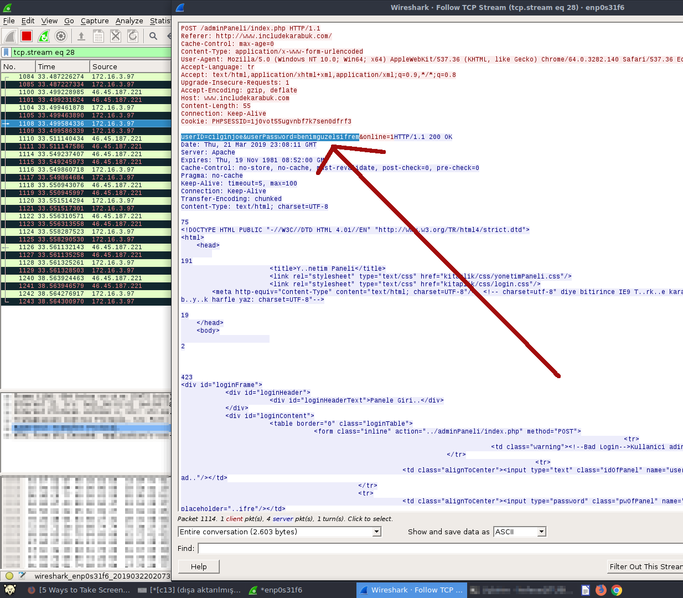683x598 pixels.
Task: Click the Cookie: PHPSESSID line
Action: [x=266, y=121]
